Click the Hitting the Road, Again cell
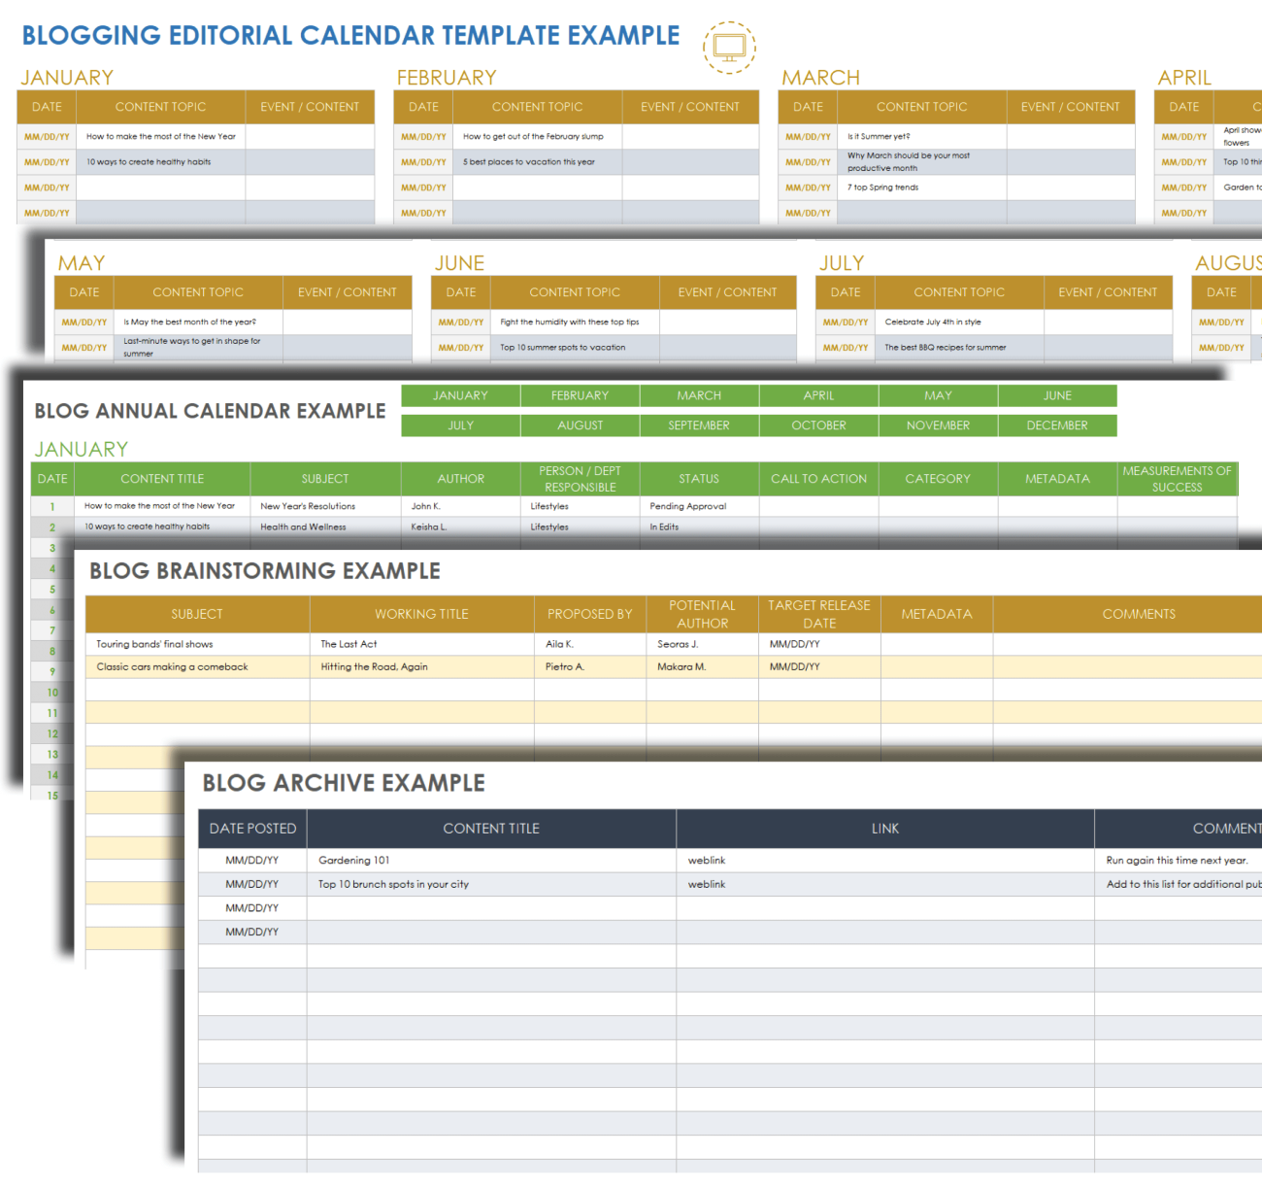 coord(375,666)
